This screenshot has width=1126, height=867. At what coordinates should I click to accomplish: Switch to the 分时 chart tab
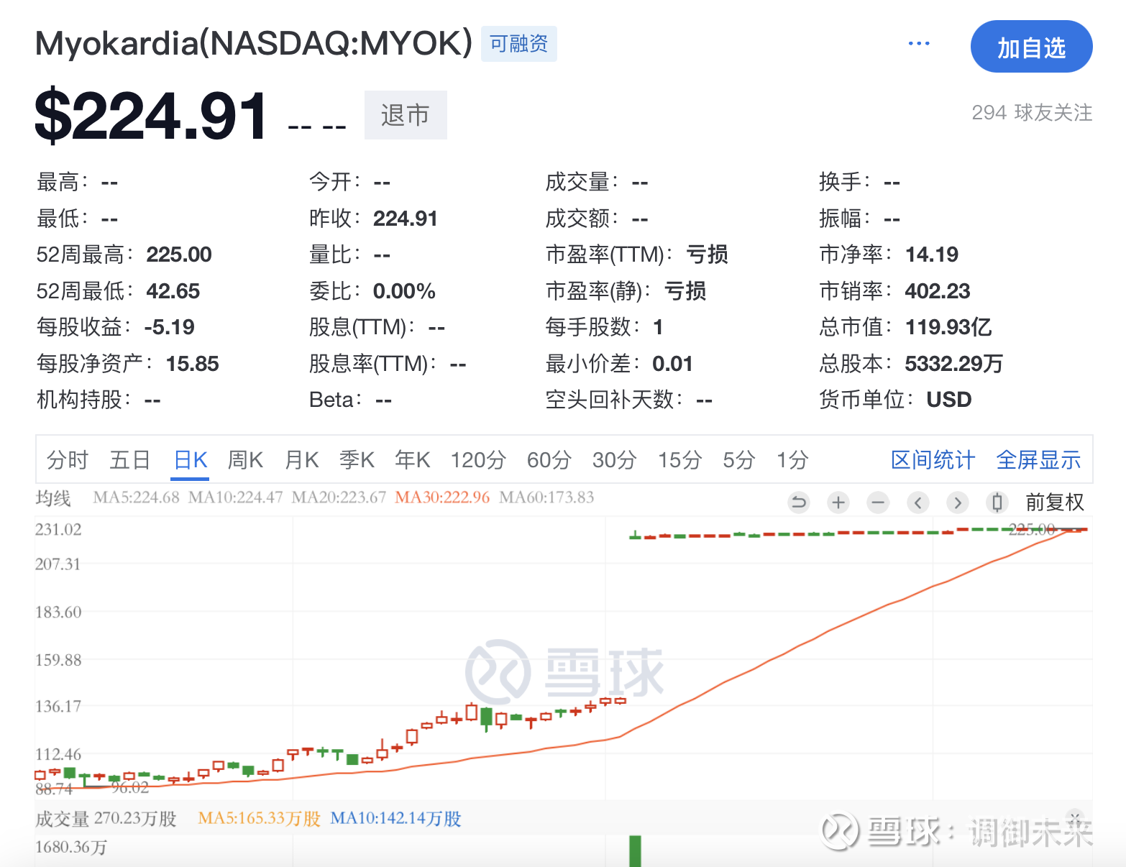tap(68, 460)
